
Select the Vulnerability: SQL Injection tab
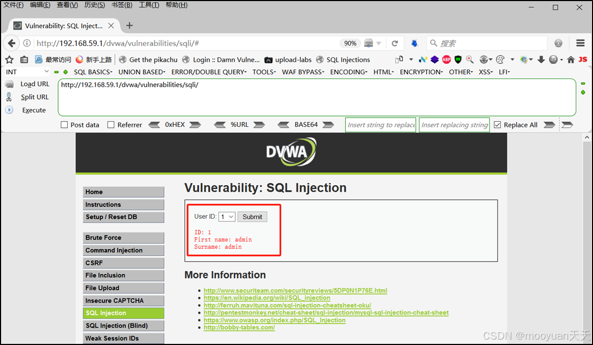[63, 25]
